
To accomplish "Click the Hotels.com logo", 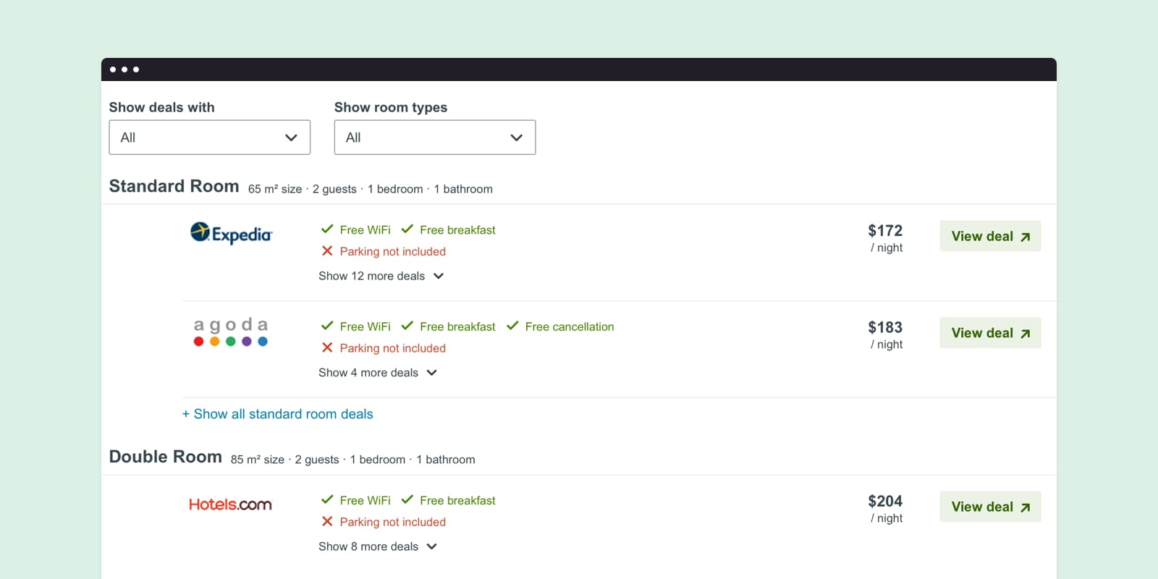I will point(230,504).
